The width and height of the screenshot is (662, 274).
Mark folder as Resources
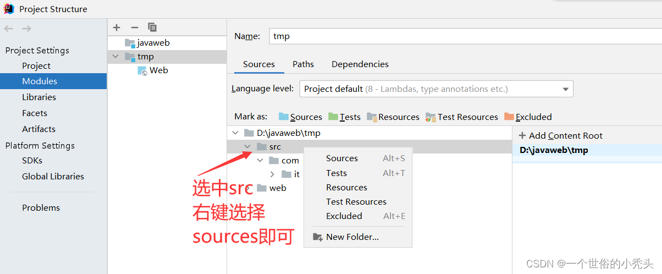[393, 117]
